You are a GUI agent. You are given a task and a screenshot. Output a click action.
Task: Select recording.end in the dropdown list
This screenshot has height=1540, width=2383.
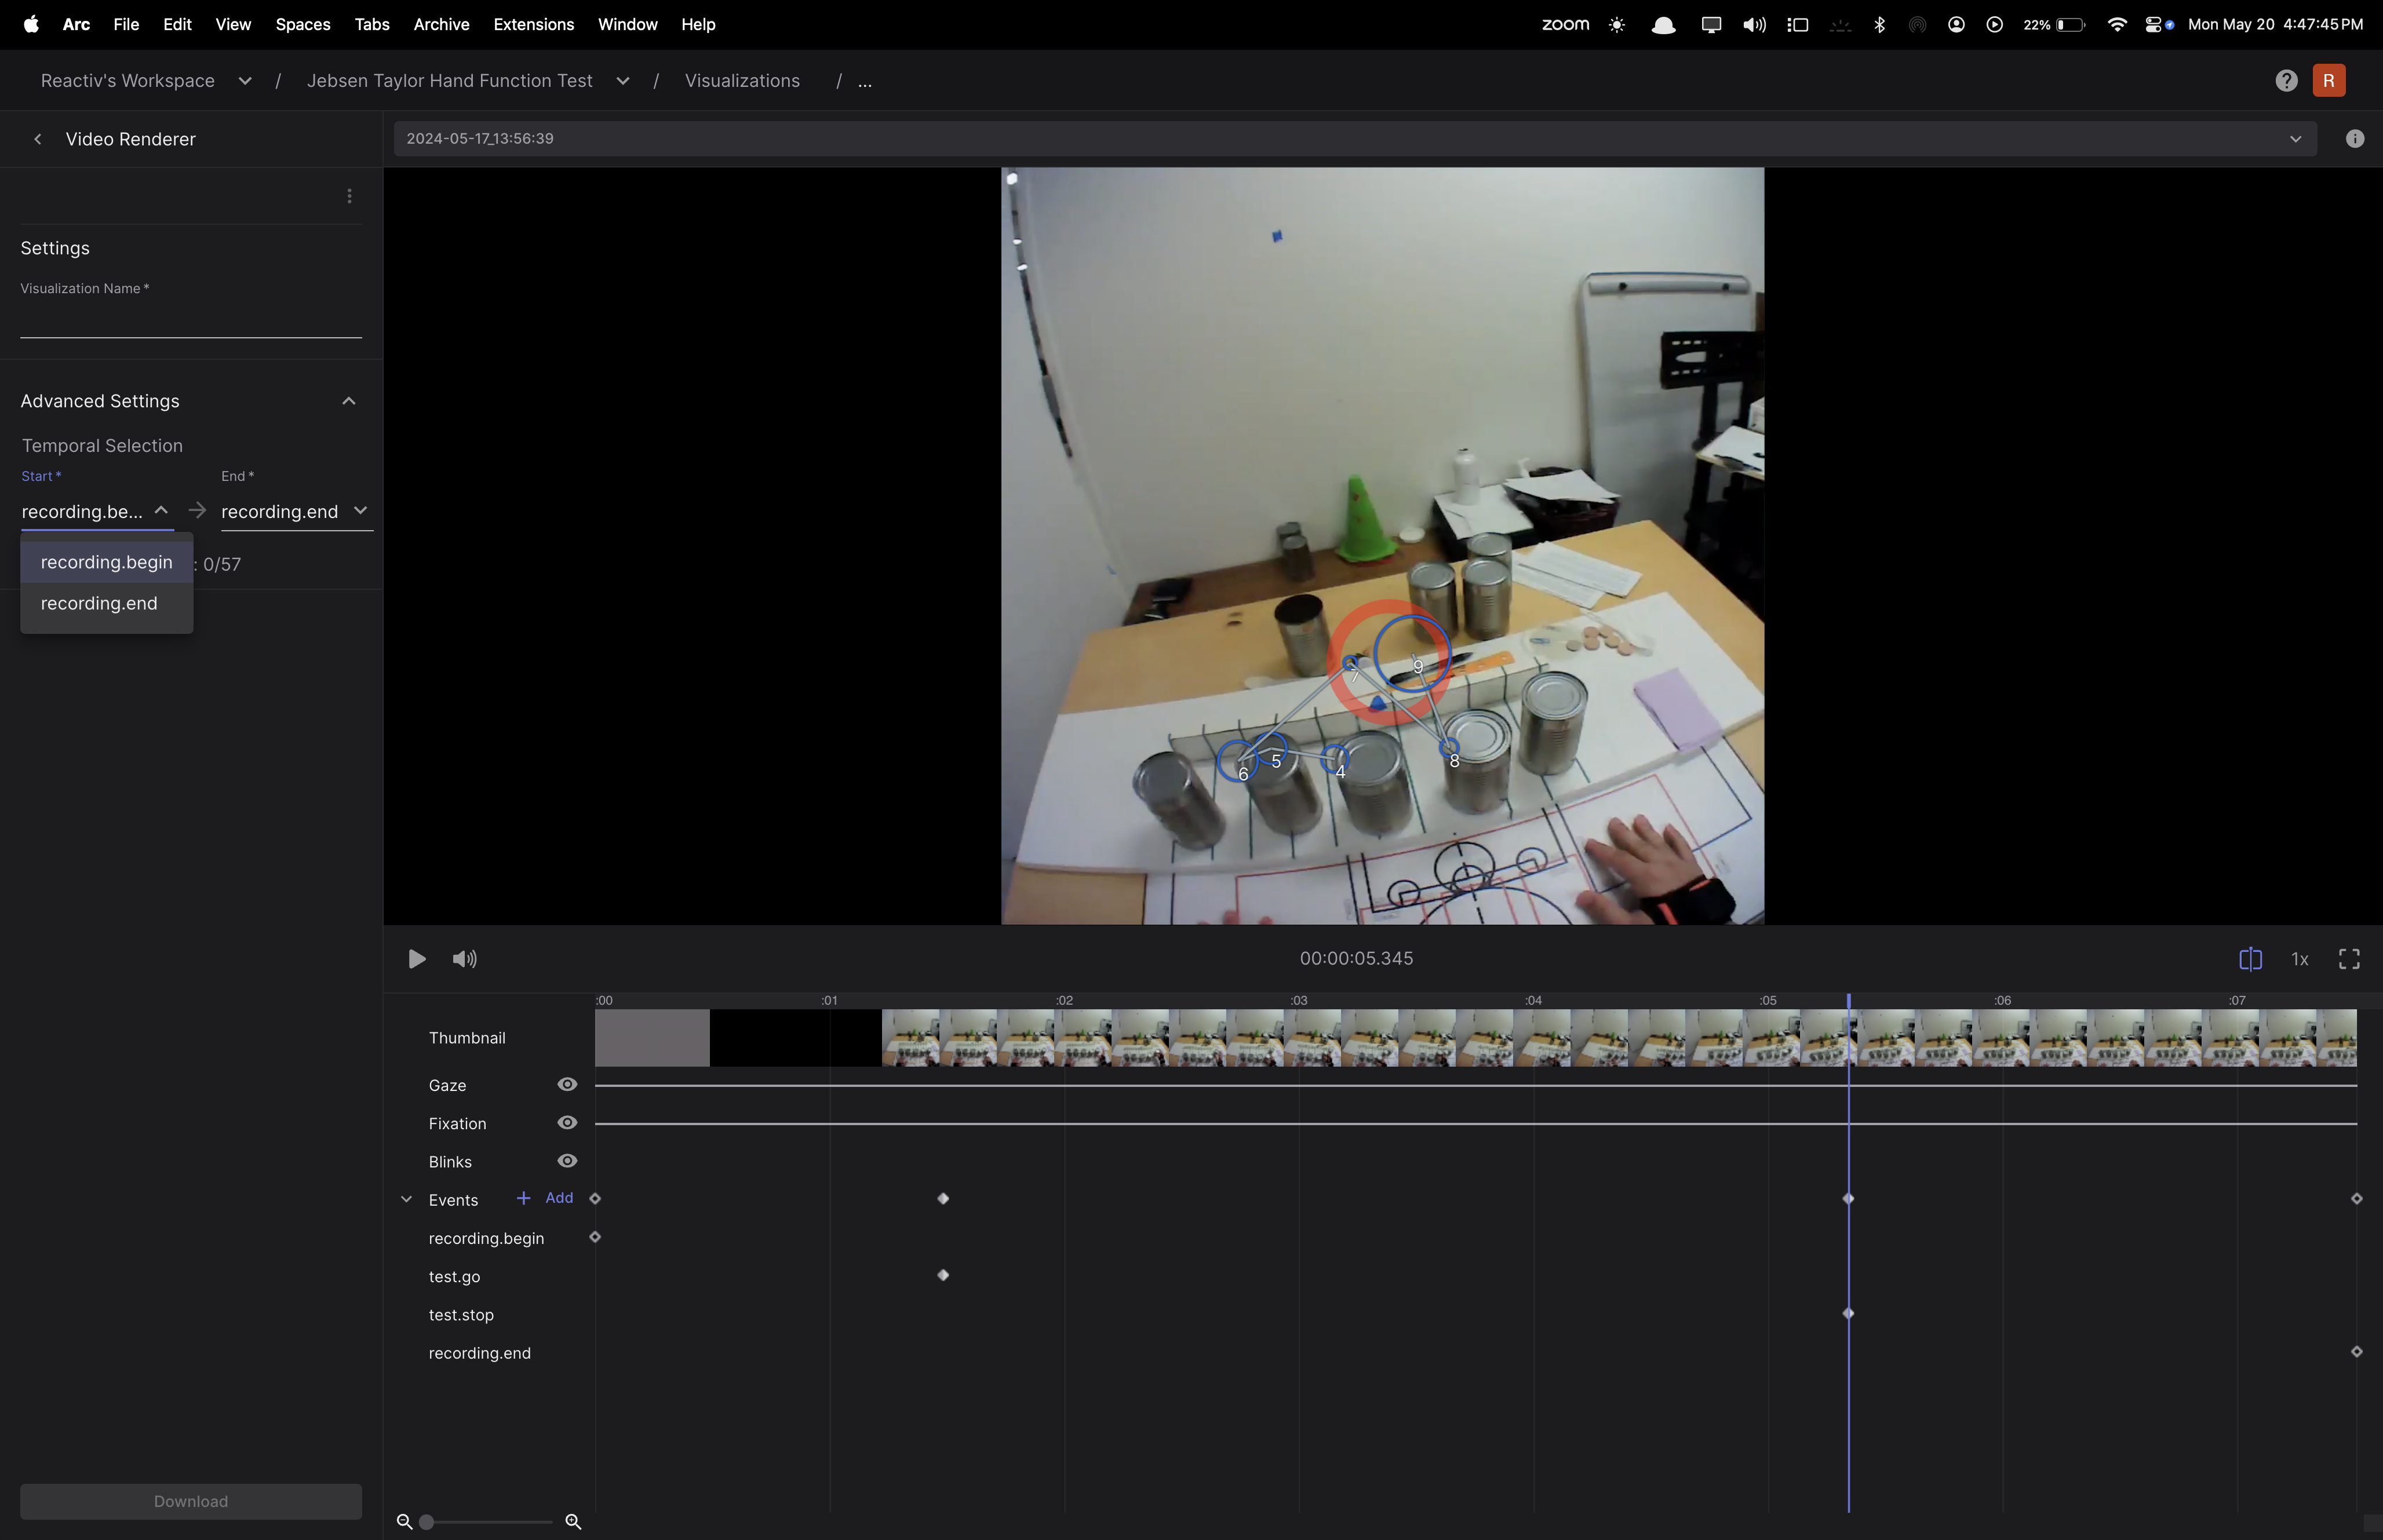pyautogui.click(x=107, y=603)
